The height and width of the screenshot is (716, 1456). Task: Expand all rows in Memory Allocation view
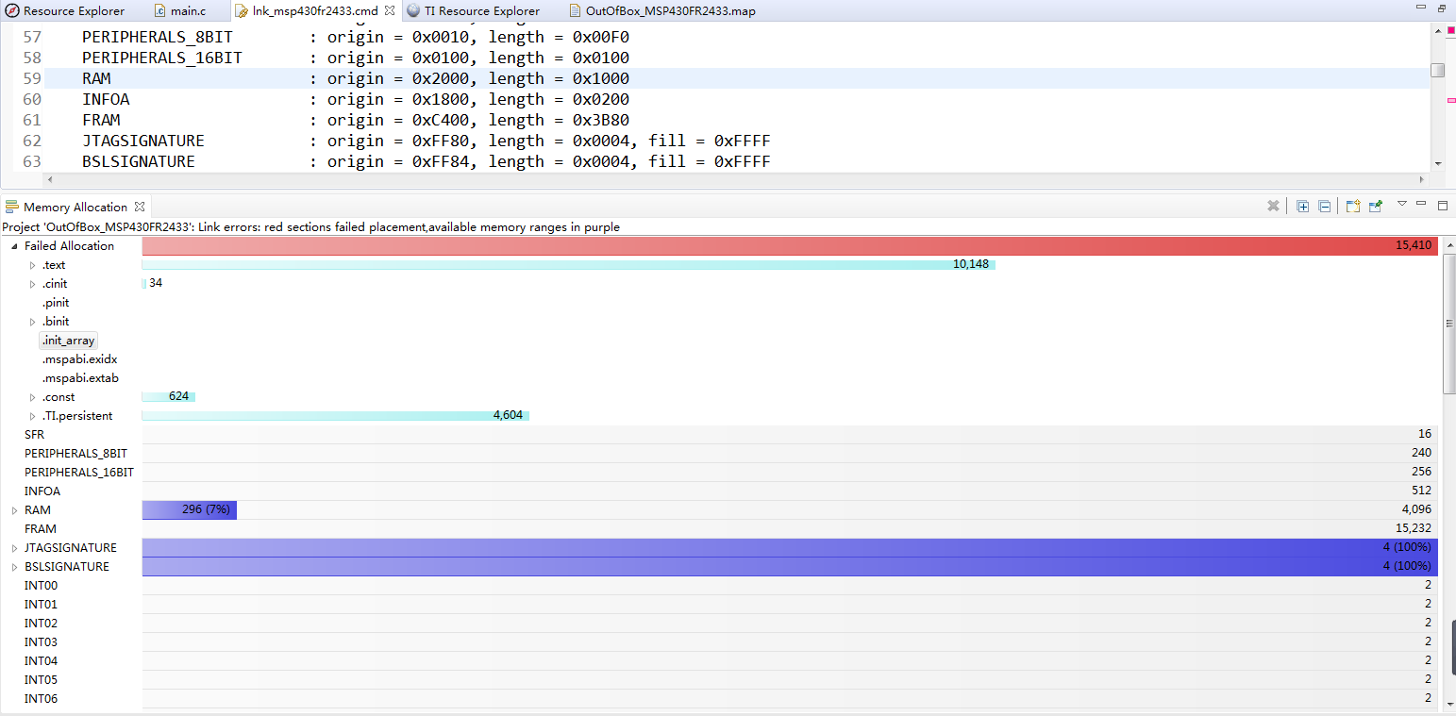pos(1303,207)
